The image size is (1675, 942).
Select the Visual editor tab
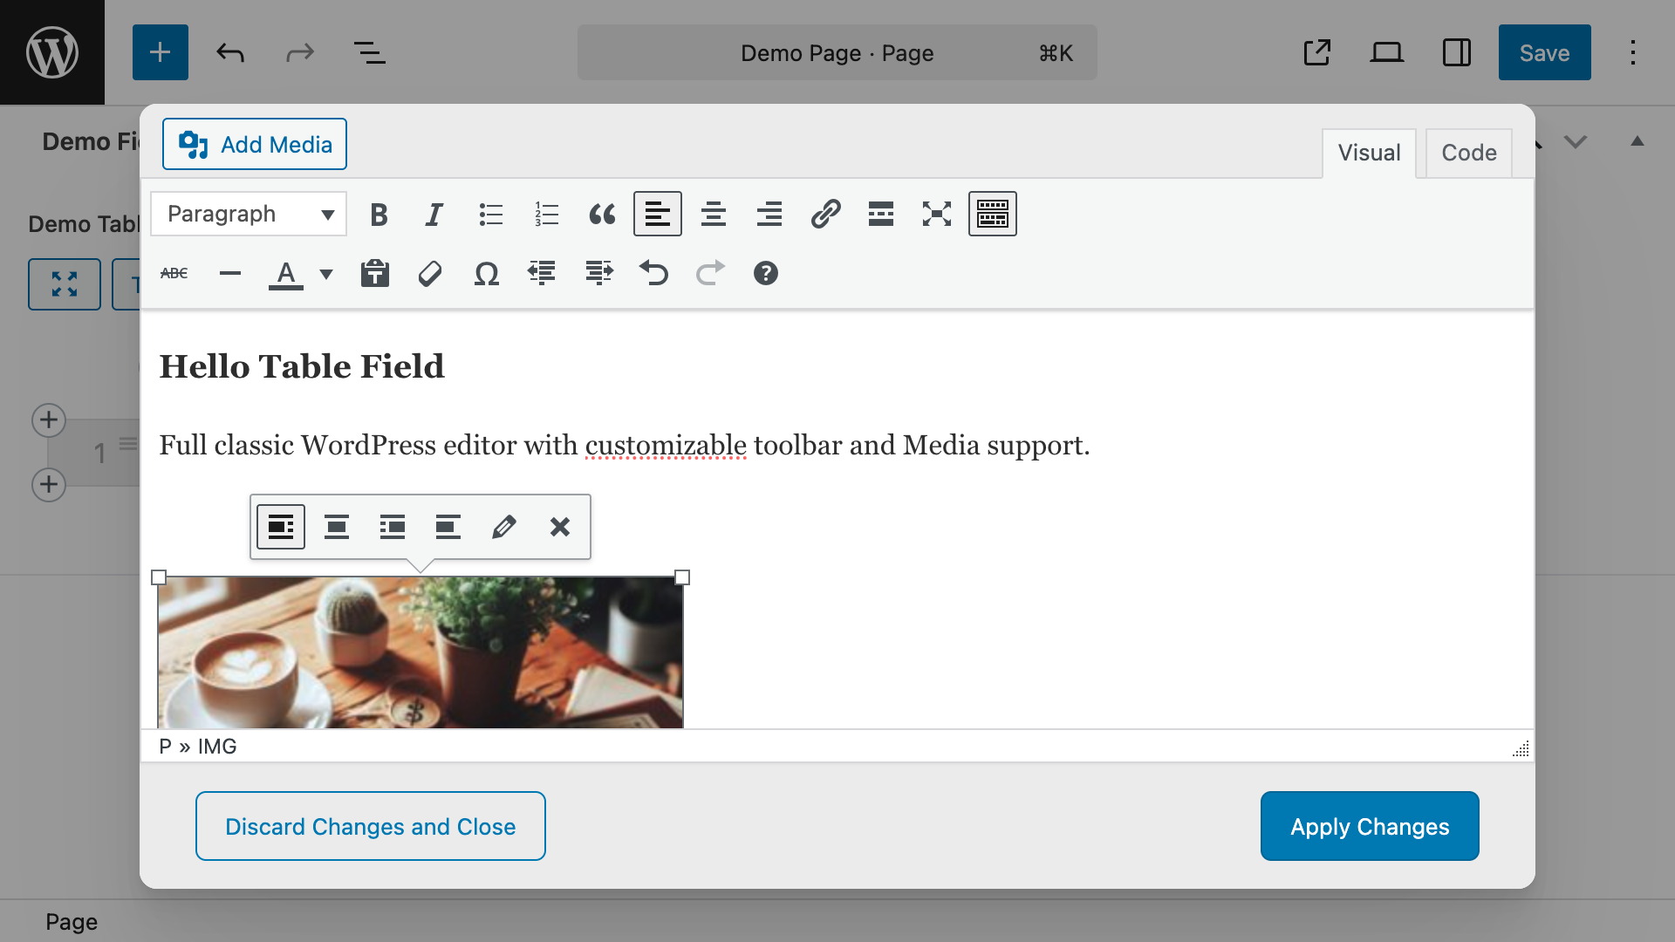tap(1369, 154)
